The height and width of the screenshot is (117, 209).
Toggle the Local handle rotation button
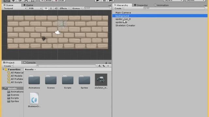[59, 1]
